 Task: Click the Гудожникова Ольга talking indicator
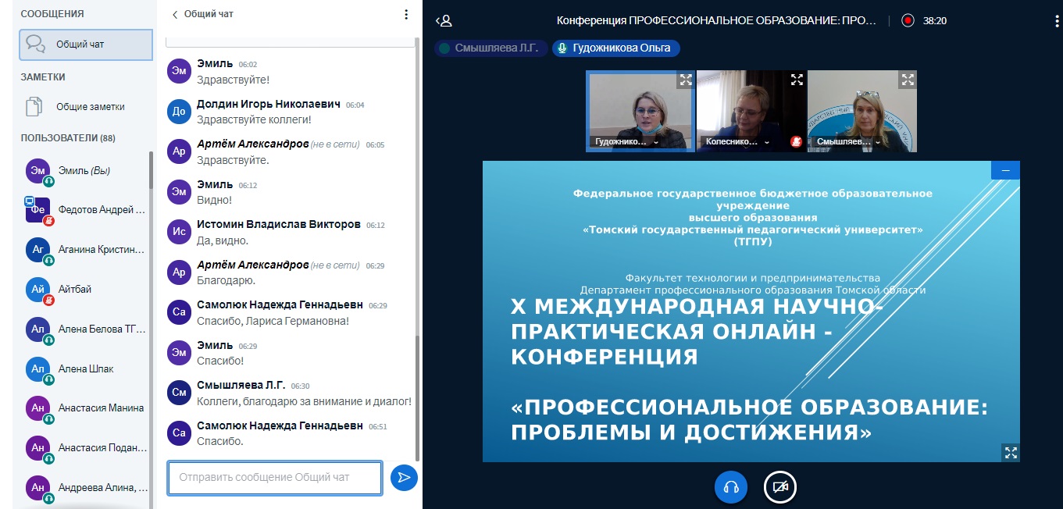(x=615, y=48)
